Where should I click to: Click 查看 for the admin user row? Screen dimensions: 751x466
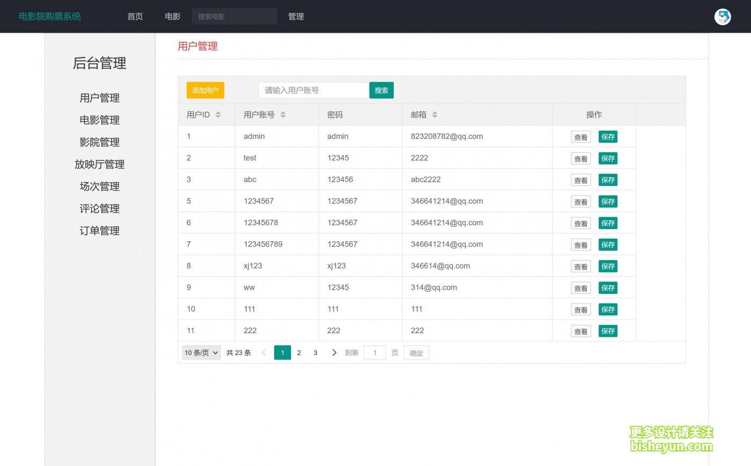point(580,137)
